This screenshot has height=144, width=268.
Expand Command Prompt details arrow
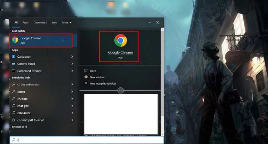[x=72, y=71]
